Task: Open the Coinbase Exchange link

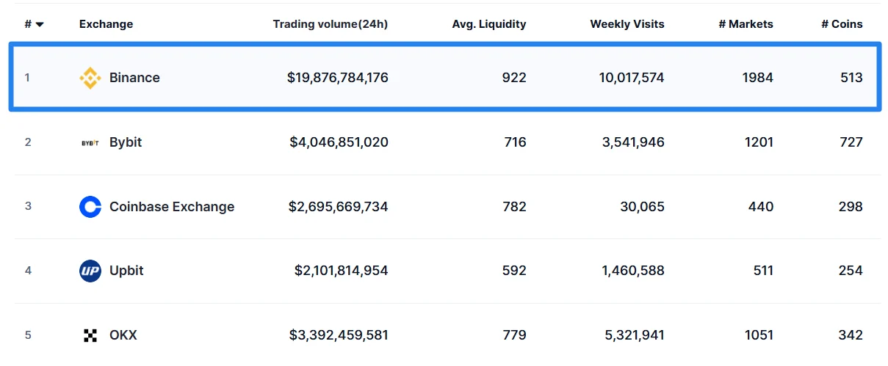Action: 172,207
